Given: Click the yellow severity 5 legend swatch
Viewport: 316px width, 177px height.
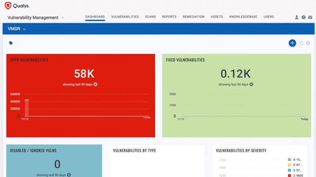Looking at the screenshot, I should (x=290, y=165).
